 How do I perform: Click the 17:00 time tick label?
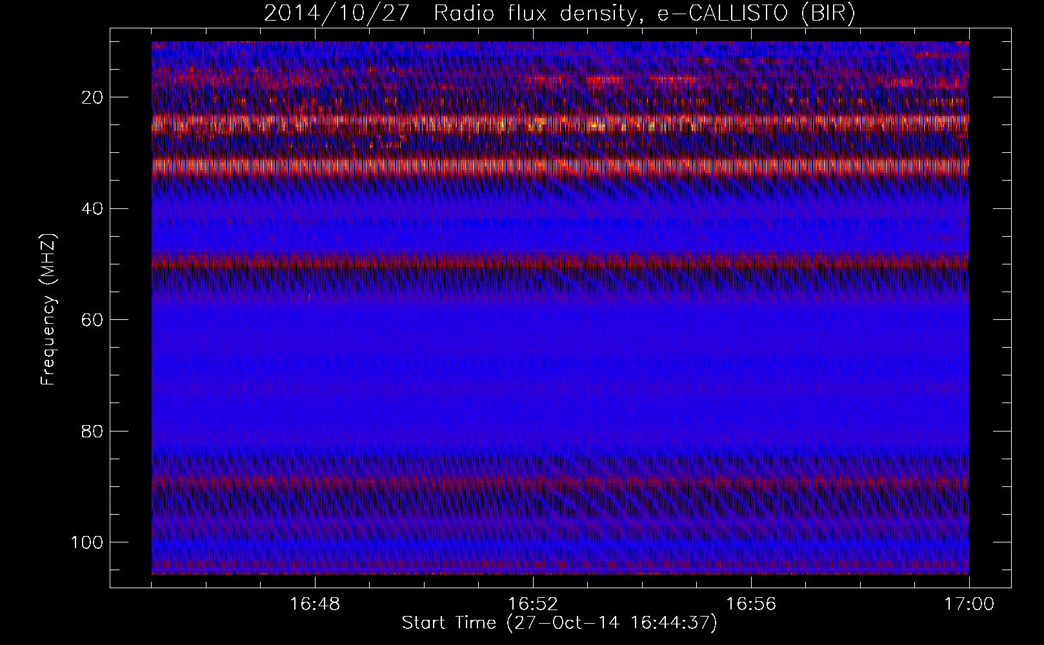pyautogui.click(x=969, y=604)
